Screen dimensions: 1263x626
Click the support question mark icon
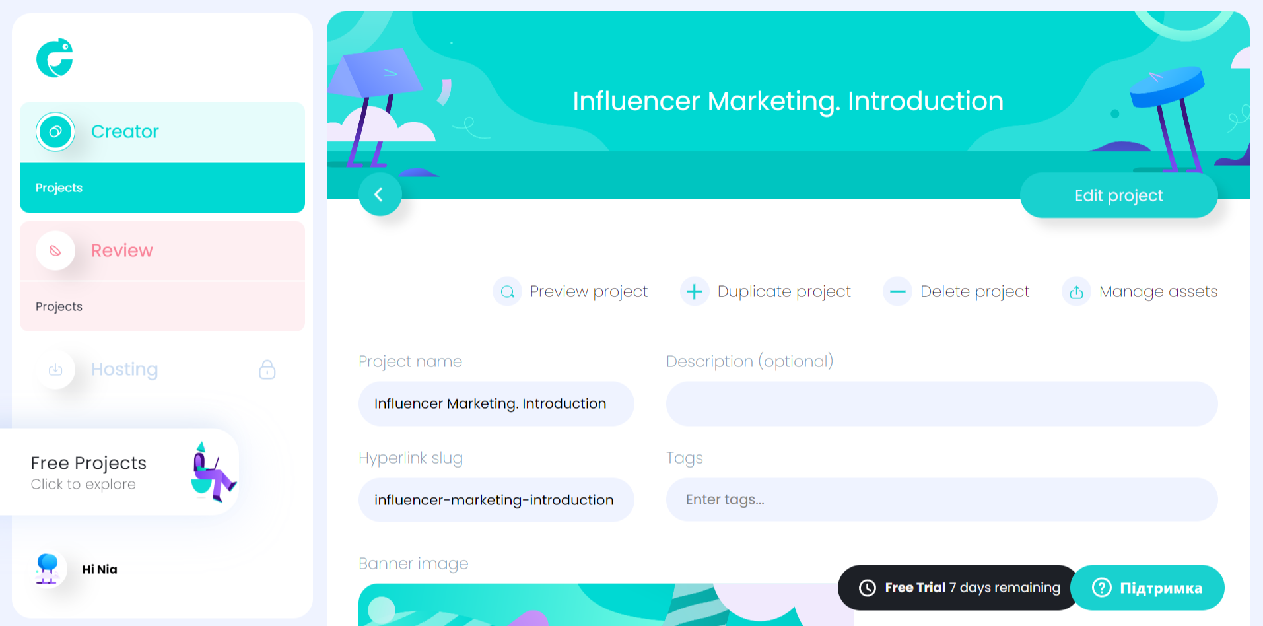click(x=1102, y=588)
